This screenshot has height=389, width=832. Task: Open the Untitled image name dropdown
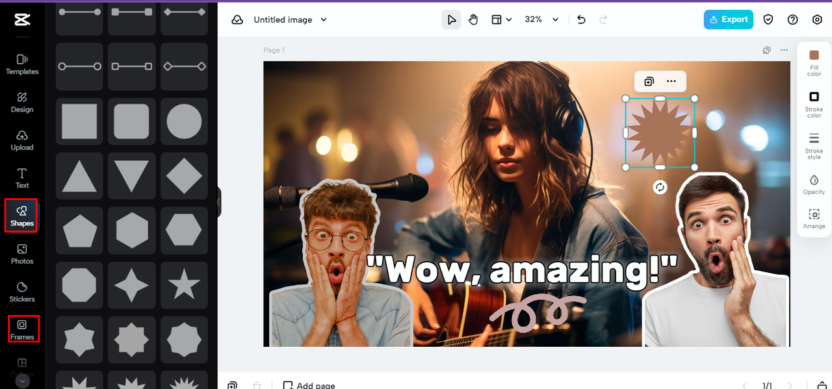click(290, 19)
